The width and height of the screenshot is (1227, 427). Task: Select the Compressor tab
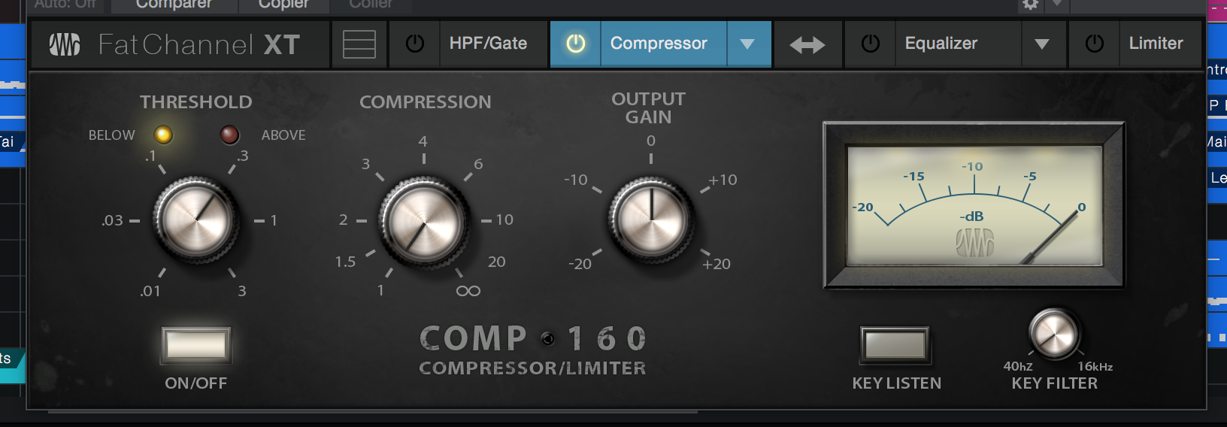[659, 44]
